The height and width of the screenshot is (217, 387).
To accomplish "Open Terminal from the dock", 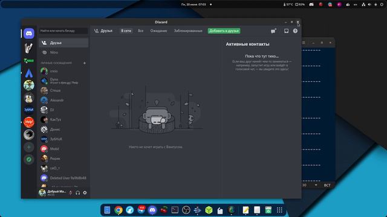I will click(x=175, y=210).
